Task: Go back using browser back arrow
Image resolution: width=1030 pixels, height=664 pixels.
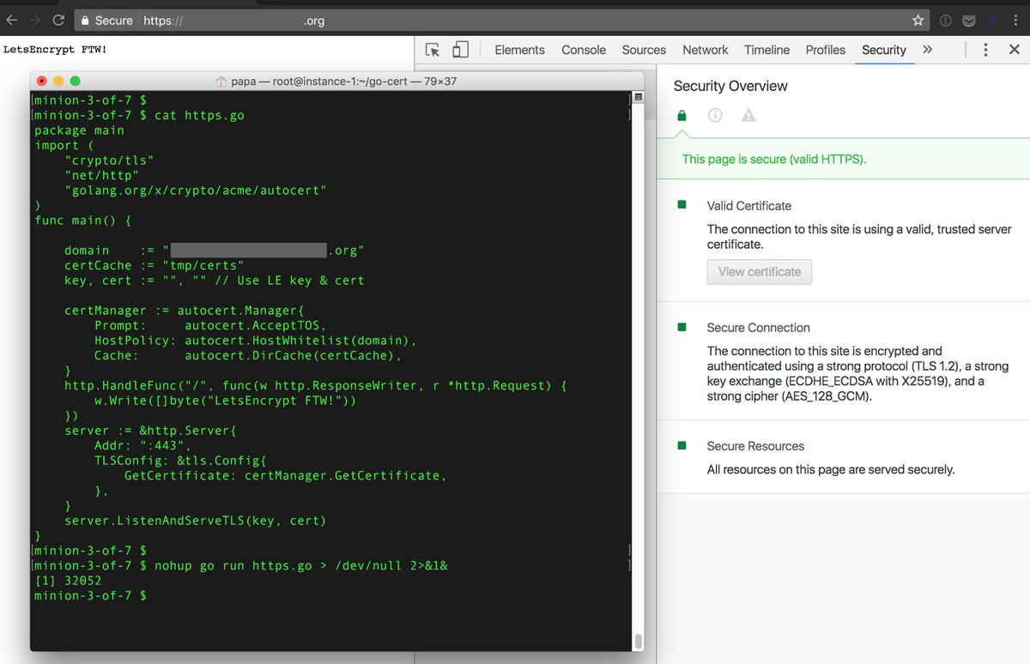Action: tap(11, 20)
